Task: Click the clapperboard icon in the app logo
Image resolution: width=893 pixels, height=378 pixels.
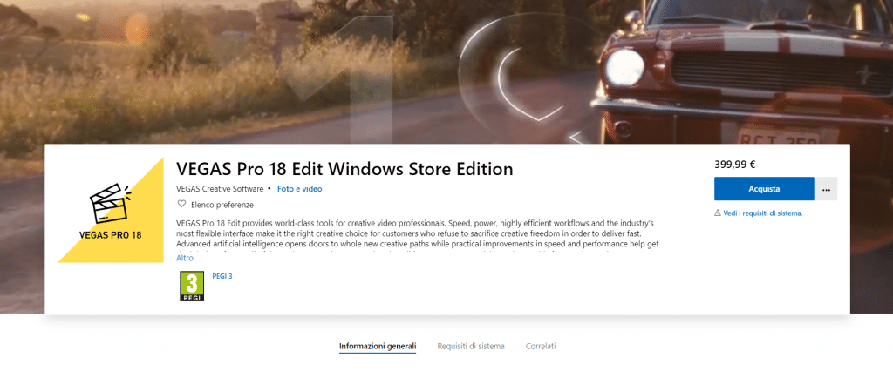Action: pyautogui.click(x=111, y=204)
